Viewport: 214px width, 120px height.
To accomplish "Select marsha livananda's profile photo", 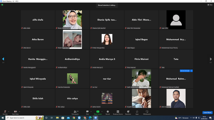I will tap(72, 79).
